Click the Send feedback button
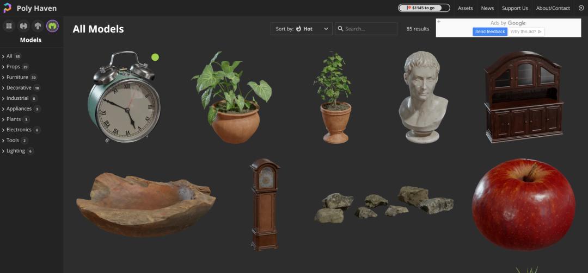 489,32
